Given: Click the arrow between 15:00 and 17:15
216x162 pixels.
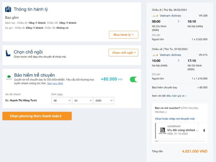Looking at the screenshot, I should pos(178,61).
